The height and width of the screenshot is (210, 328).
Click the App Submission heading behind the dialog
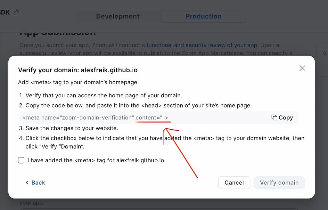(x=58, y=32)
